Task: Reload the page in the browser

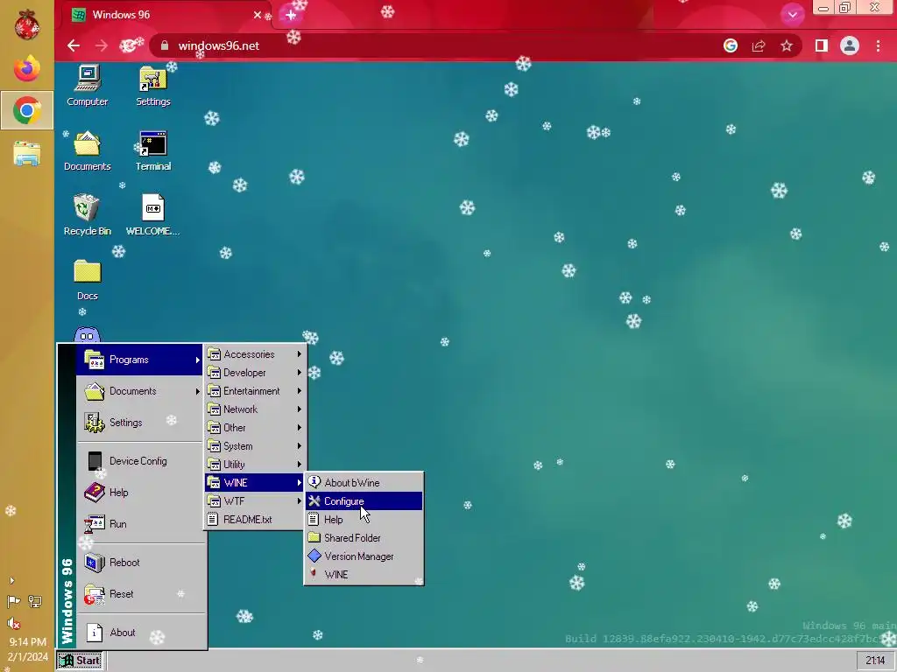Action: click(x=128, y=45)
